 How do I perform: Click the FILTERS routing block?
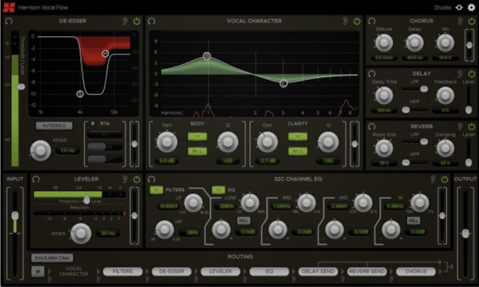[123, 272]
